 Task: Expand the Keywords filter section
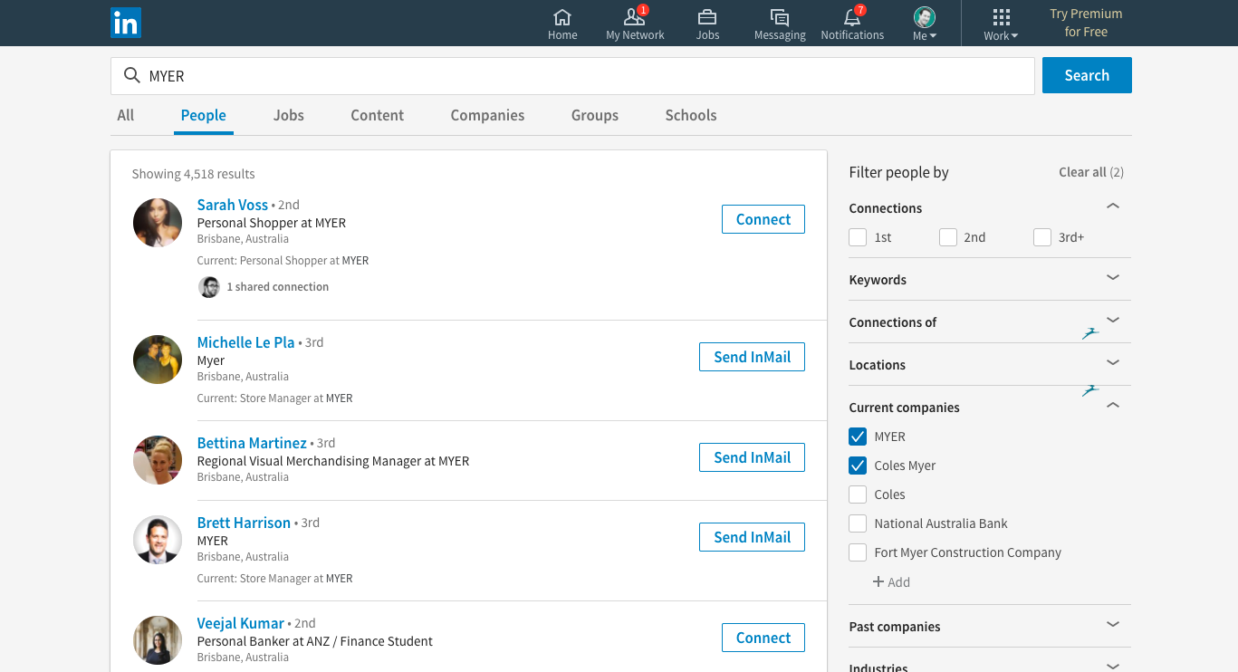pyautogui.click(x=1113, y=278)
